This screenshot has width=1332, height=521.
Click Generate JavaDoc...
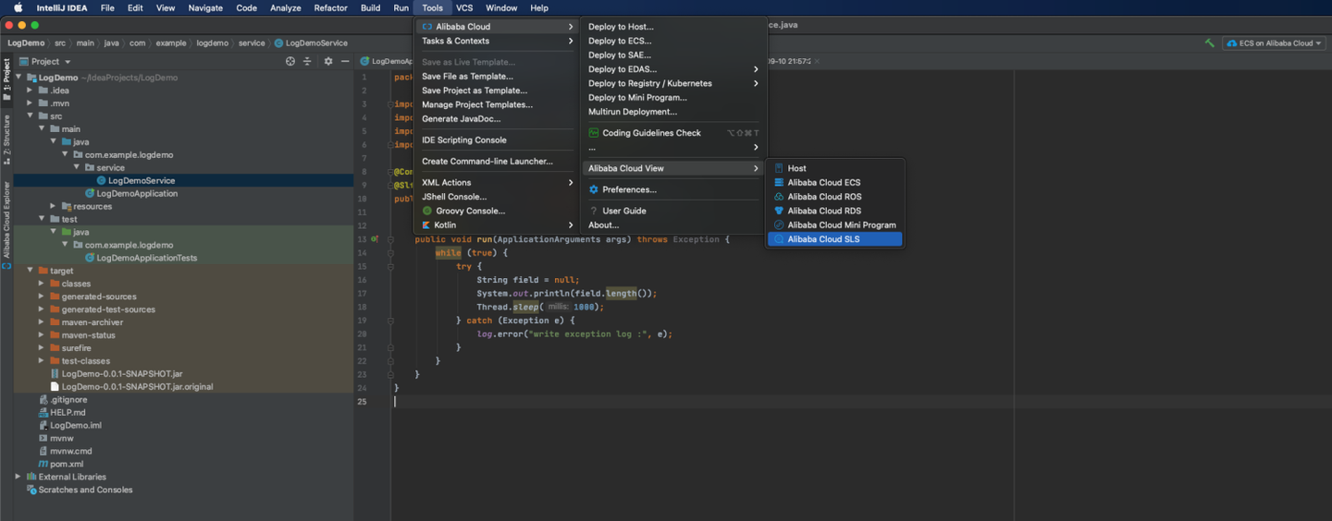point(497,118)
